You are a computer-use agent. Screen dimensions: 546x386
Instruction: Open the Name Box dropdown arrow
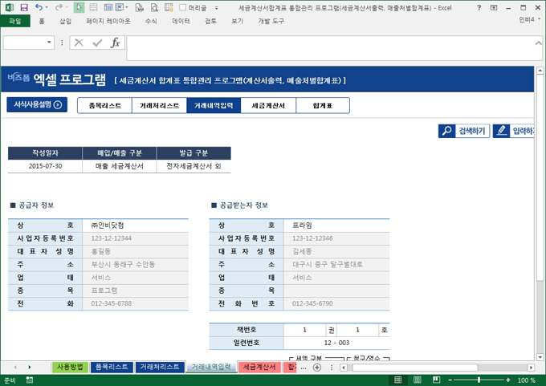[49, 43]
